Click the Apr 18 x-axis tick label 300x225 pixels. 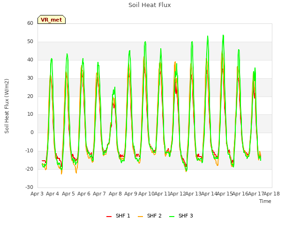pos(272,194)
